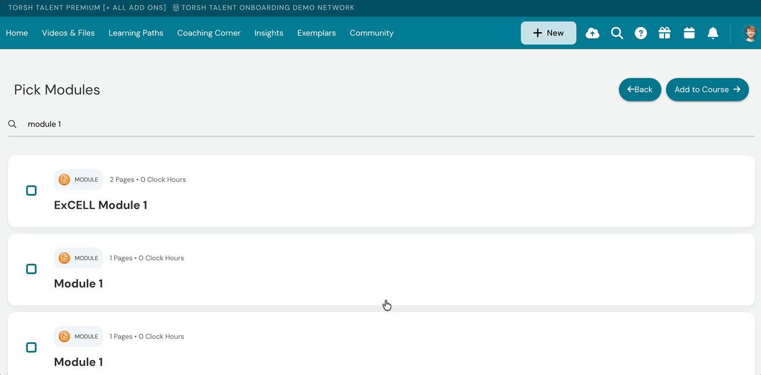The image size is (761, 375).
Task: Click the gift icon in the header
Action: [x=664, y=33]
